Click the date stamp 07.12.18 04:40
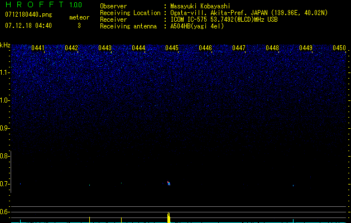This screenshot has width=351, height=223. tap(28, 26)
